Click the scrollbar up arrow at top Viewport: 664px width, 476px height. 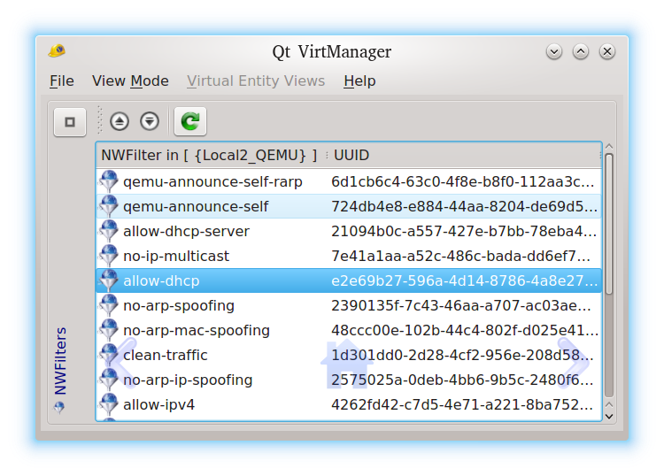point(609,147)
